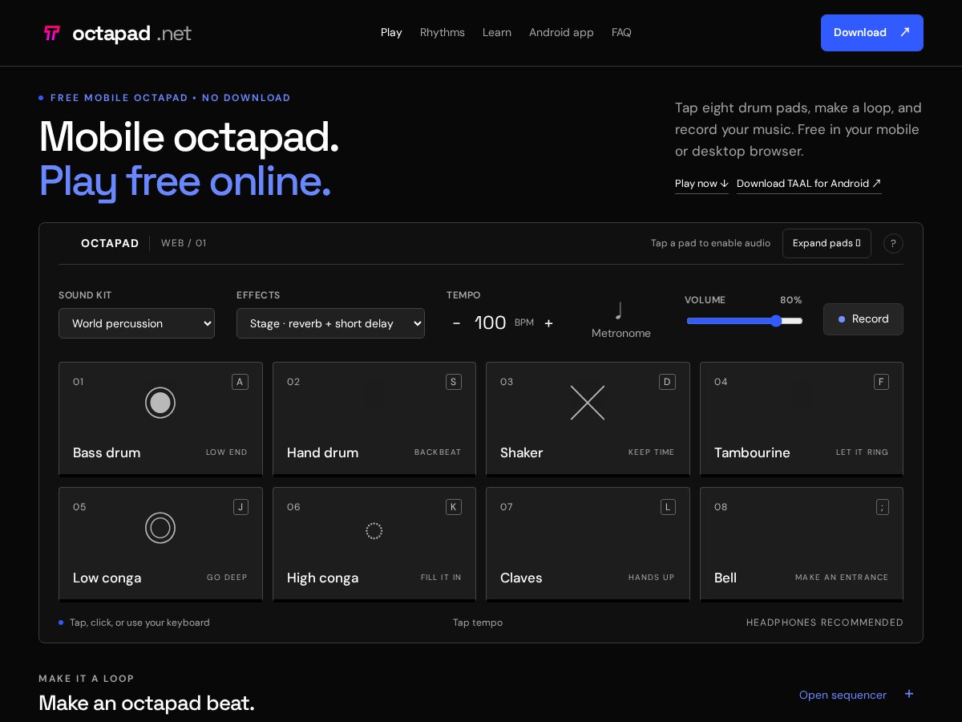
Task: Tap the Hand drum pad
Action: coord(374,420)
